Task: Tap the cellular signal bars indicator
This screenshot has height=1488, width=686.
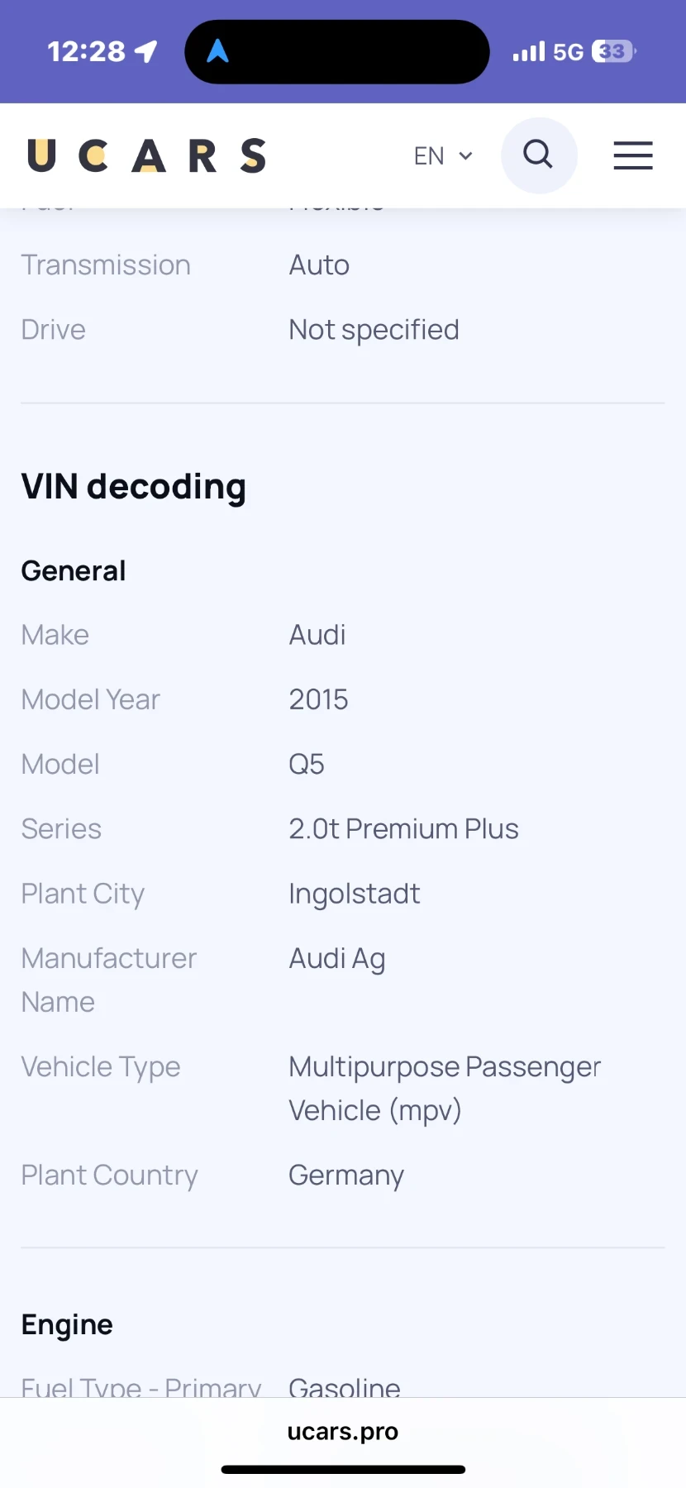Action: pos(529,52)
